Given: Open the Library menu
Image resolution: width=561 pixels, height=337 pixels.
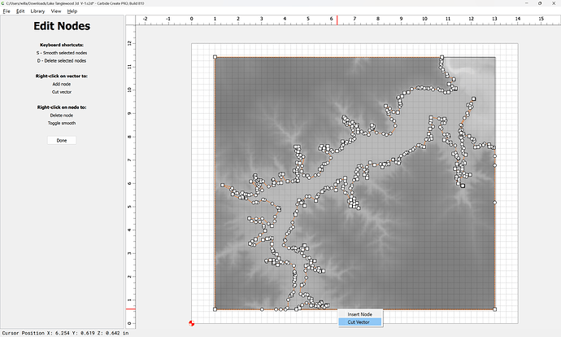Looking at the screenshot, I should pos(37,11).
